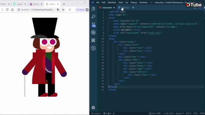
Task: Go to the browser home page icon
Action: [12, 10]
